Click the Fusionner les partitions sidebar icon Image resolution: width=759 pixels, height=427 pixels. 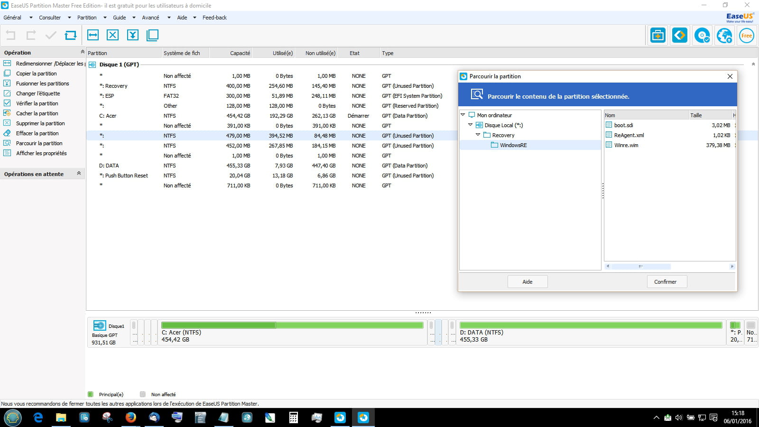pyautogui.click(x=7, y=84)
